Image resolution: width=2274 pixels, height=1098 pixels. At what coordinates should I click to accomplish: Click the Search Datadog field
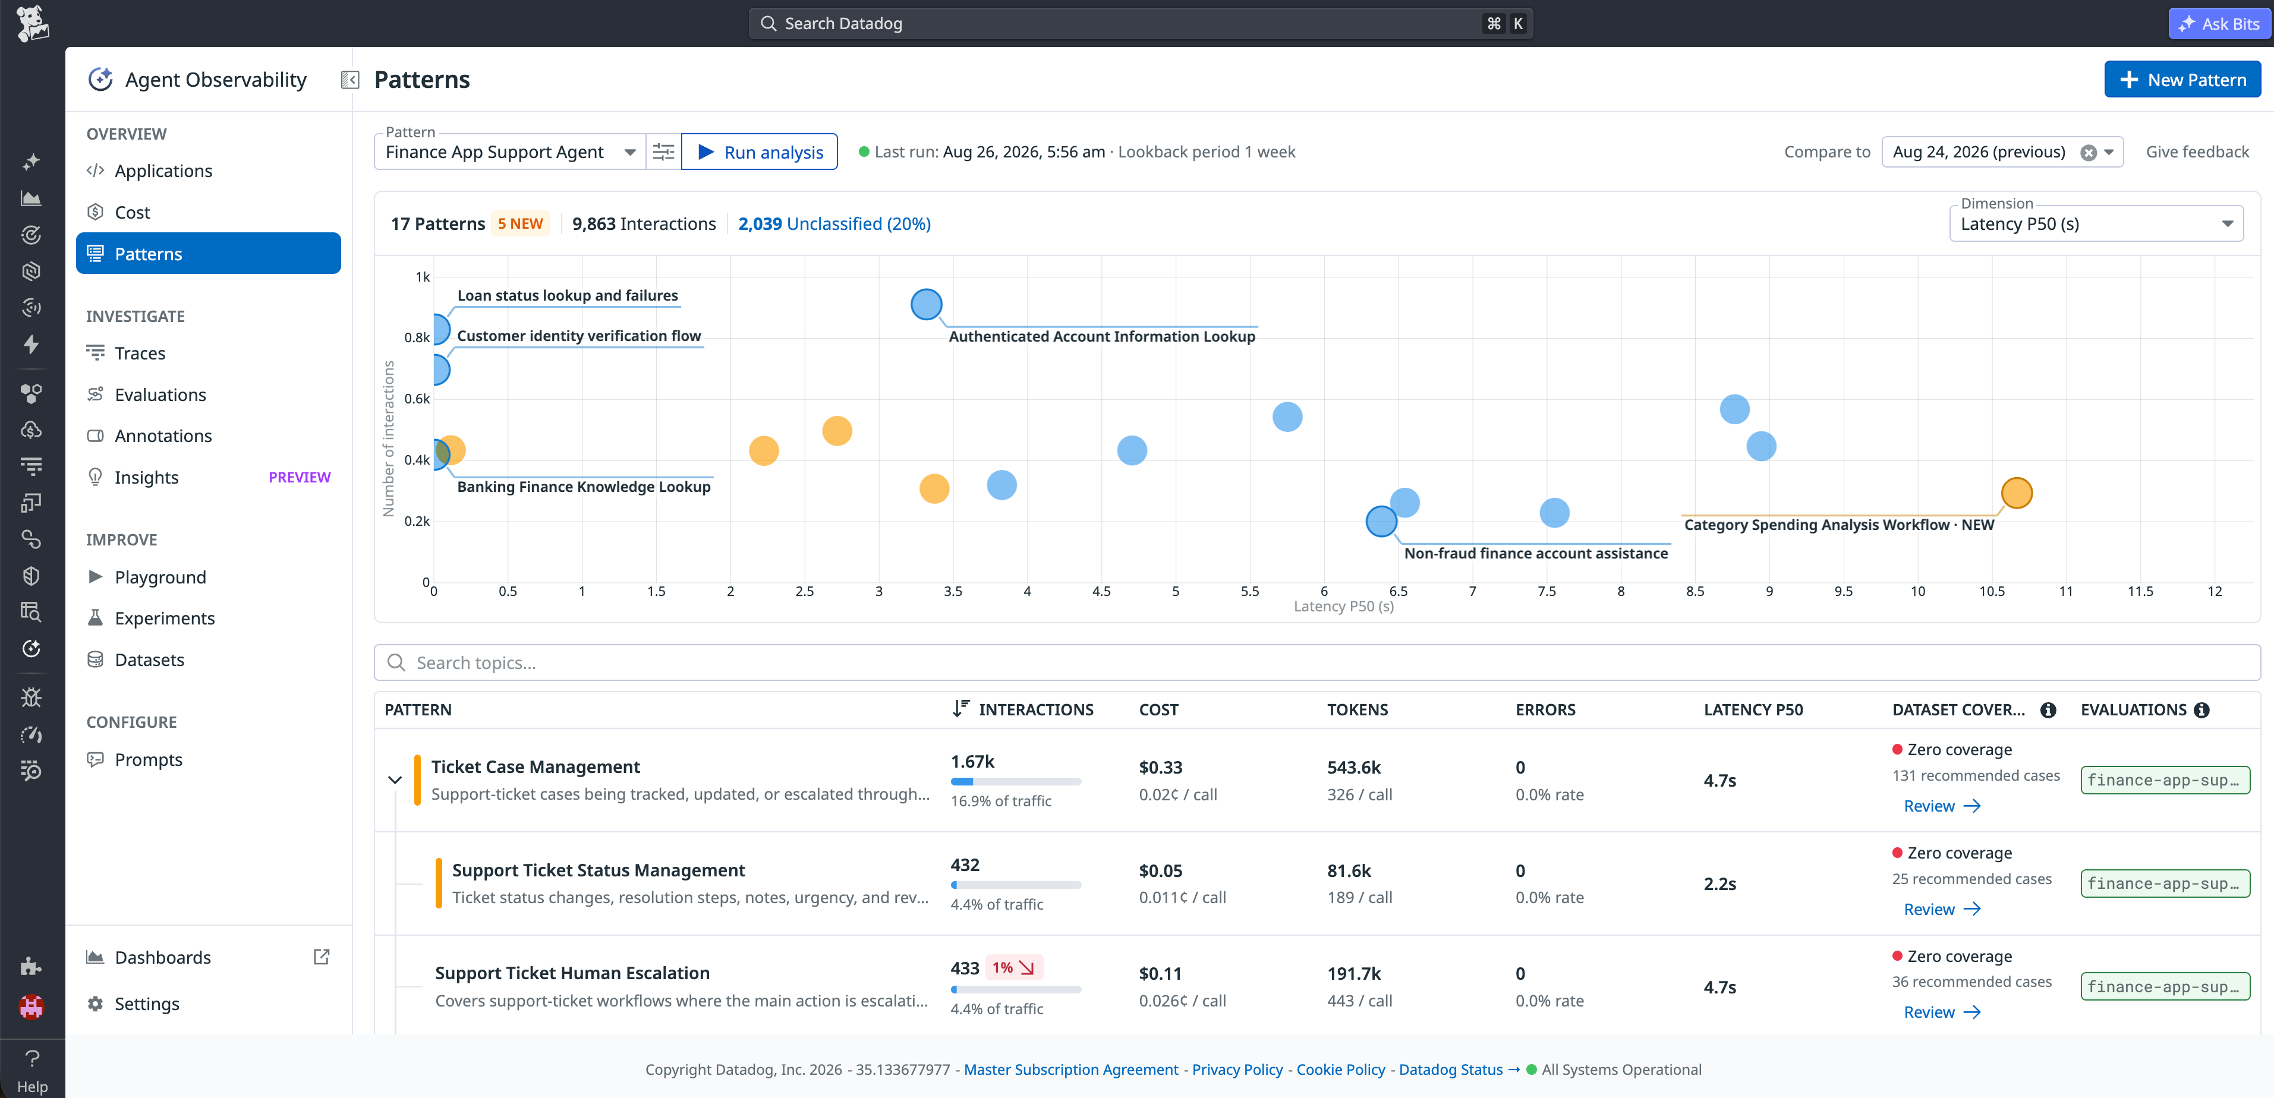pyautogui.click(x=1141, y=24)
